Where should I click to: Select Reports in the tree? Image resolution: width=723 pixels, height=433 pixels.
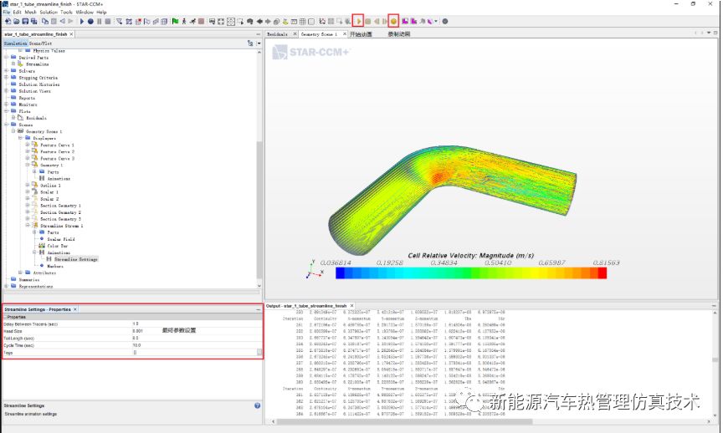(x=27, y=98)
